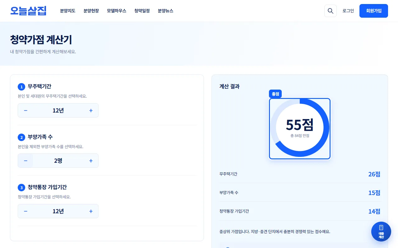Click the 14점 score for 청약통장 가입기간
This screenshot has height=248, width=398.
pyautogui.click(x=374, y=211)
